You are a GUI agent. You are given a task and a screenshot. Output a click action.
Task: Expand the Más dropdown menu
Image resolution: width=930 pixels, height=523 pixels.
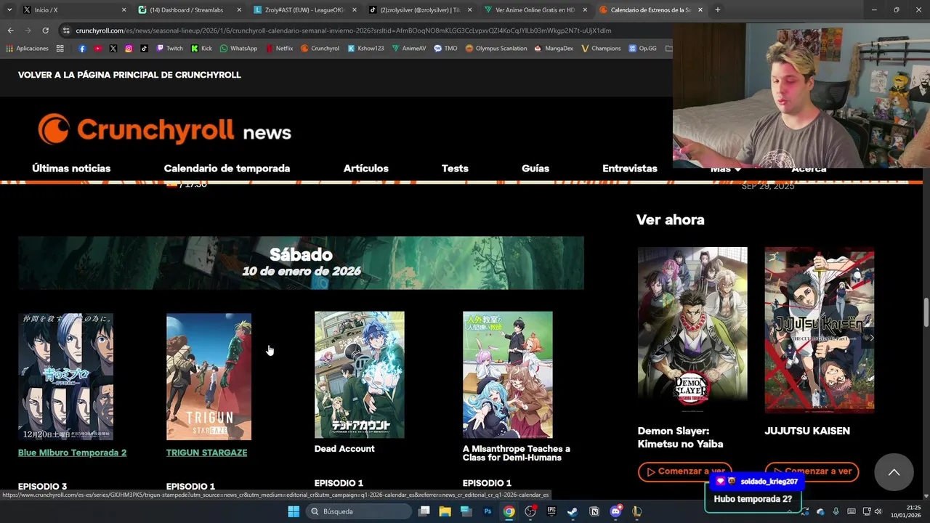coord(726,169)
